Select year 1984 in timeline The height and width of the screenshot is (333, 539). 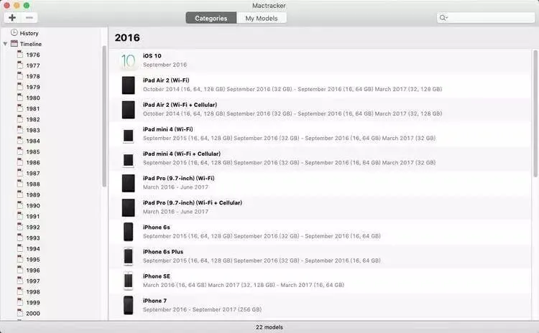tap(33, 141)
